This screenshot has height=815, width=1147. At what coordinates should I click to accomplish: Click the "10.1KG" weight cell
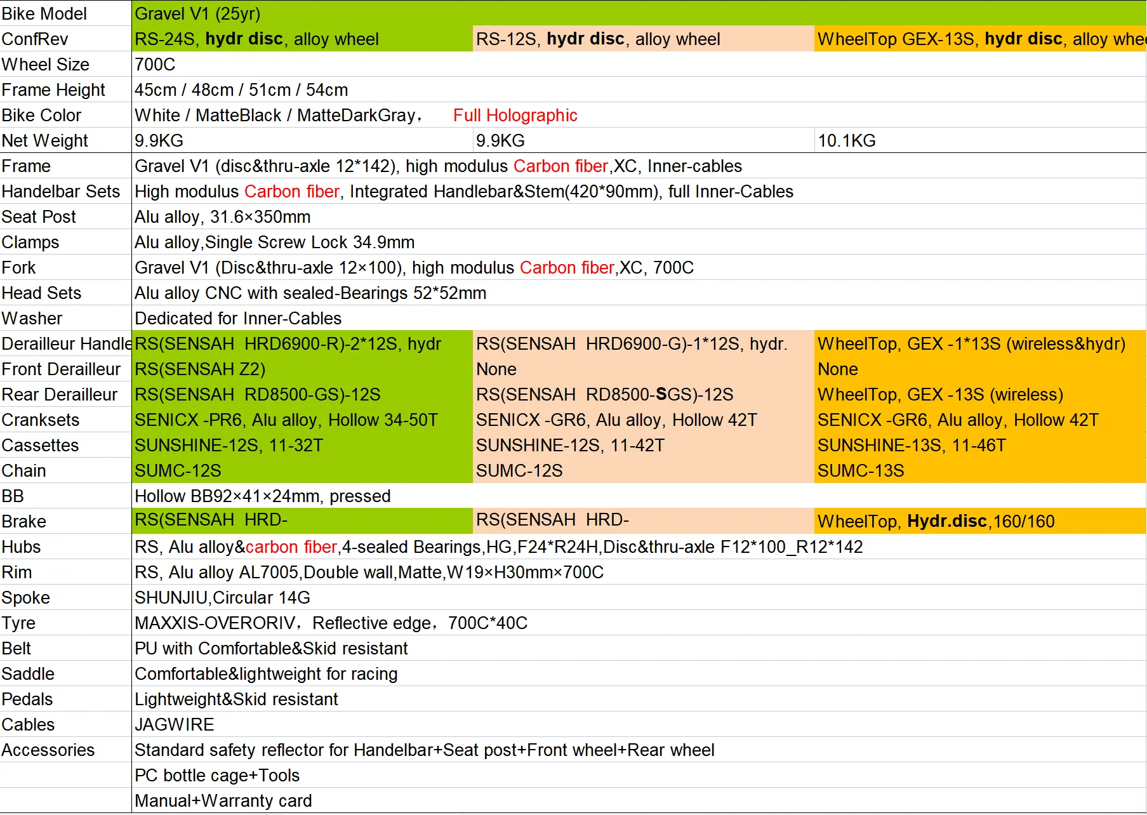981,140
